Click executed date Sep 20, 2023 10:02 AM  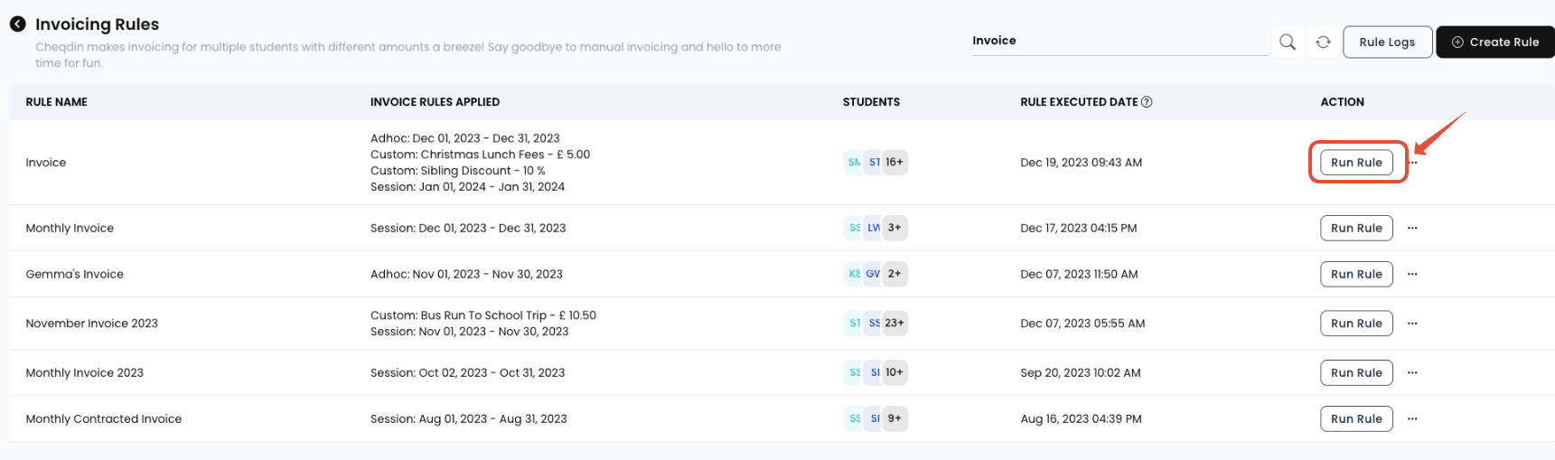[1080, 372]
